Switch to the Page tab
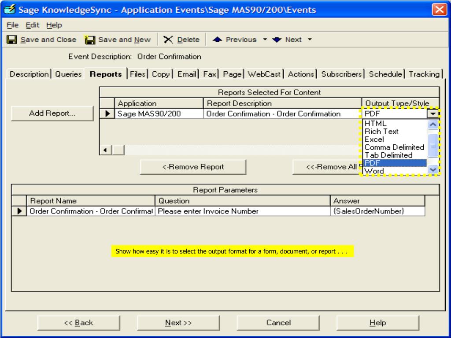The height and width of the screenshot is (338, 451). [x=232, y=74]
